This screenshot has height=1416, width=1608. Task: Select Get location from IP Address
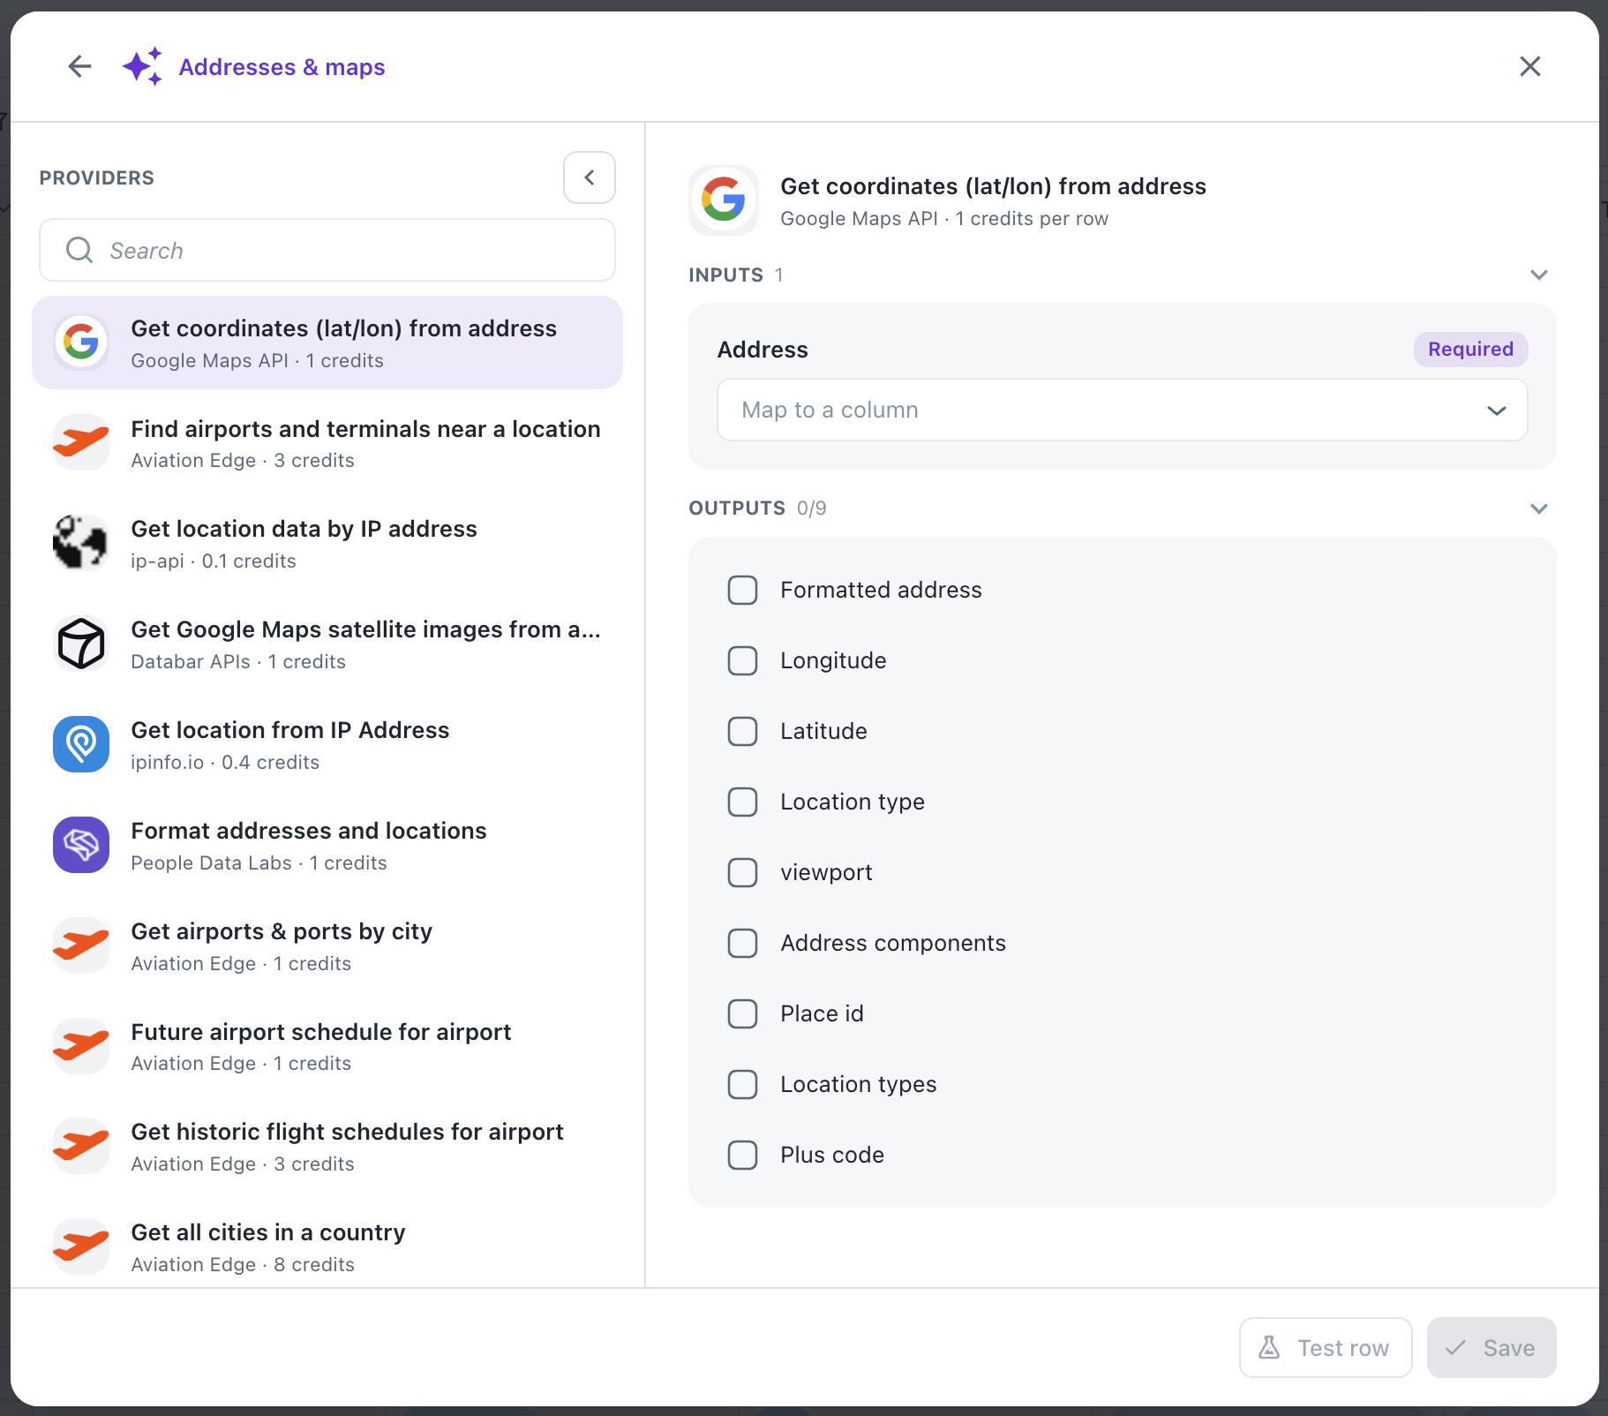point(327,745)
